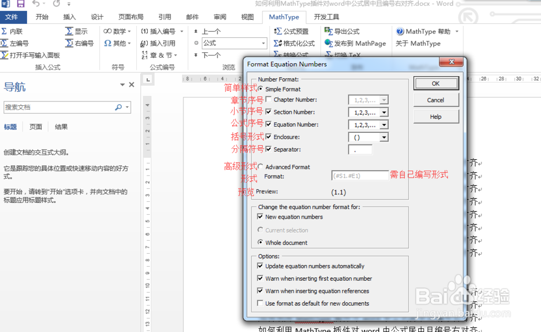Click 格式化公式 format equations

pyautogui.click(x=294, y=43)
